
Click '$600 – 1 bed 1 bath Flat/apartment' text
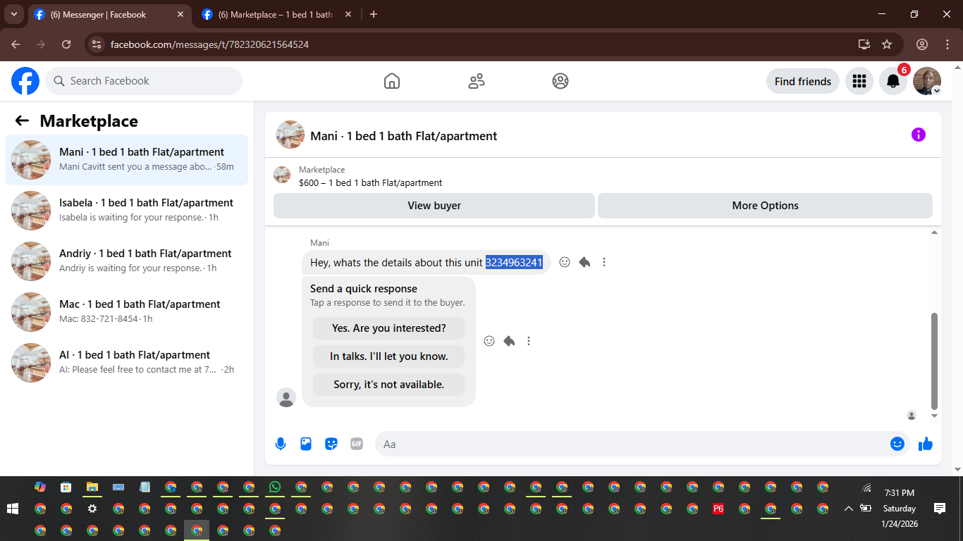point(371,182)
